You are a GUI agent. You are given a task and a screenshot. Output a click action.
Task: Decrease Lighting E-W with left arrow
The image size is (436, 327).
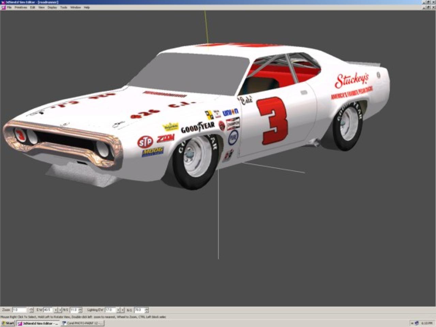tap(118, 310)
